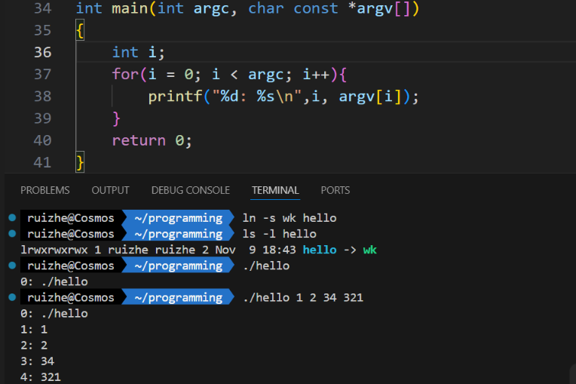Click line number 40 in the gutter
This screenshot has height=384, width=576.
pyautogui.click(x=43, y=140)
